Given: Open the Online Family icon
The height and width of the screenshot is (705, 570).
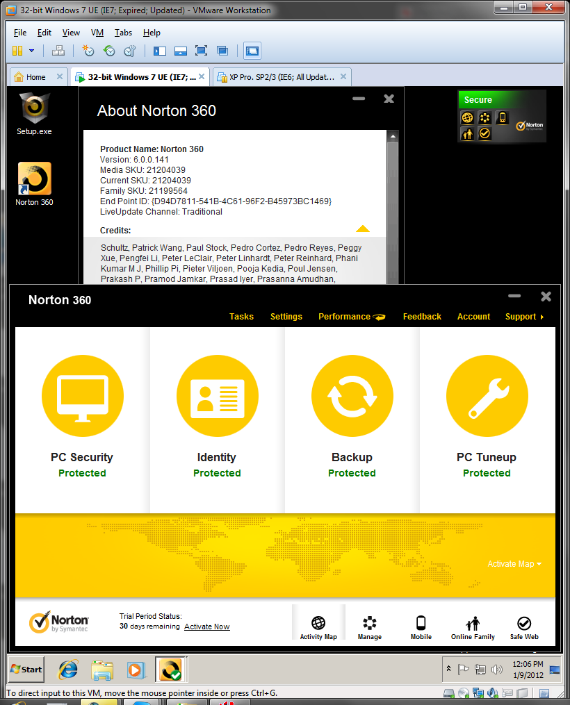Looking at the screenshot, I should click(x=473, y=623).
